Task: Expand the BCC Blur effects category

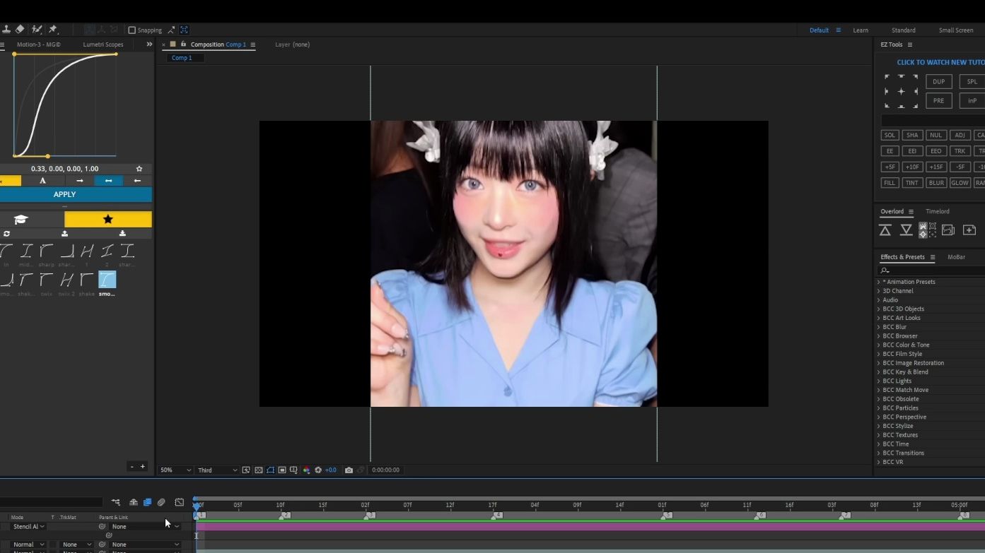Action: (879, 327)
